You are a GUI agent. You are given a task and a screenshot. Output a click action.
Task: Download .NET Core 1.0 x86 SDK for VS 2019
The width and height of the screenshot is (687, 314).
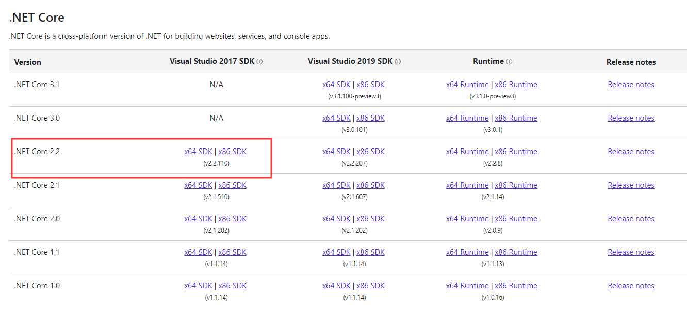tap(370, 286)
